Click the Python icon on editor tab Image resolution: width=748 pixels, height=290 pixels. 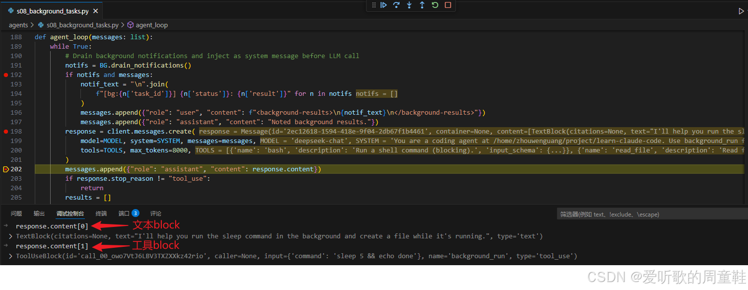(x=11, y=11)
